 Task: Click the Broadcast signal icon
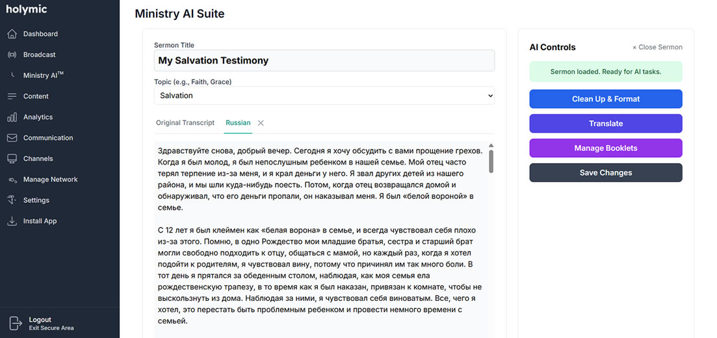[12, 55]
